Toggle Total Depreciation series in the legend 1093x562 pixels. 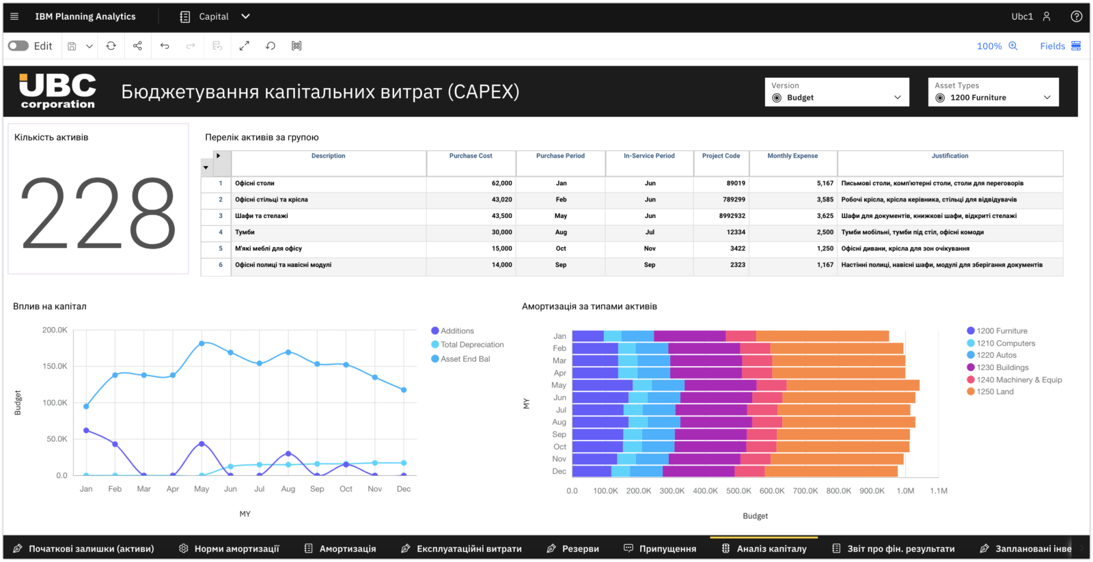point(467,345)
